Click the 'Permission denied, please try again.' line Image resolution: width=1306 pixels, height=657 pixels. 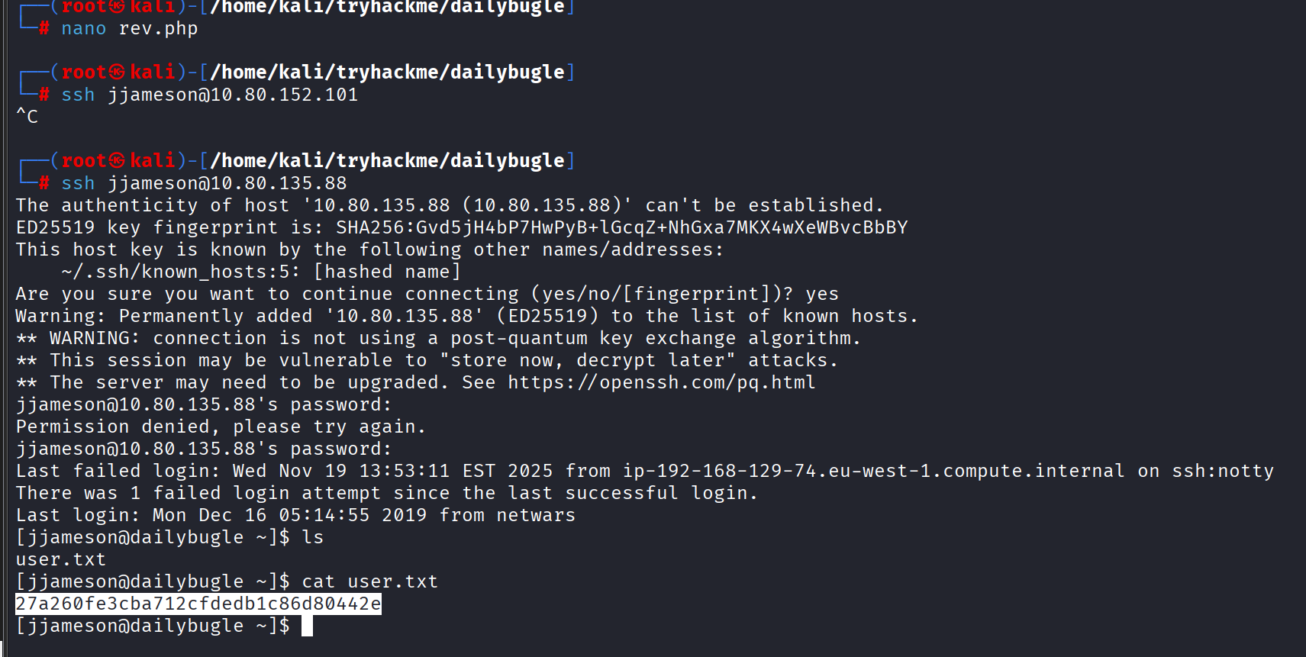click(x=221, y=427)
